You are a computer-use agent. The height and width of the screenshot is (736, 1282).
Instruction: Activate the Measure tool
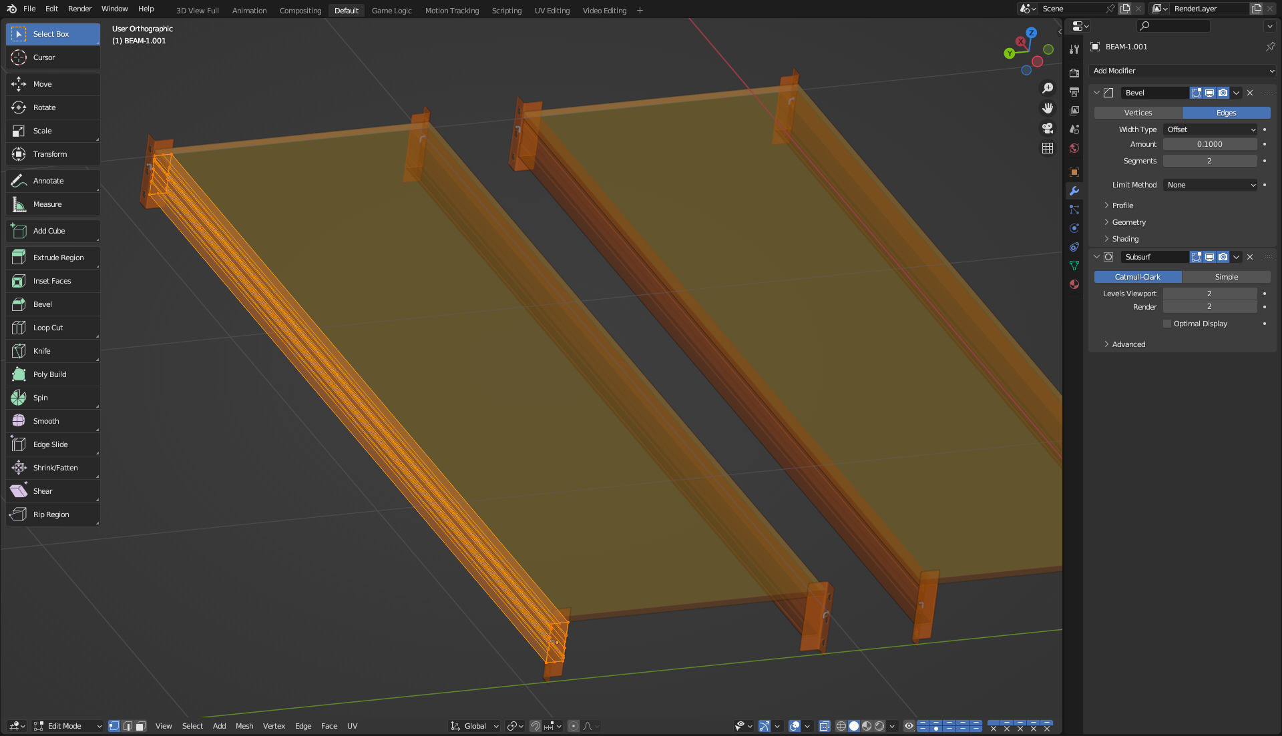(53, 204)
